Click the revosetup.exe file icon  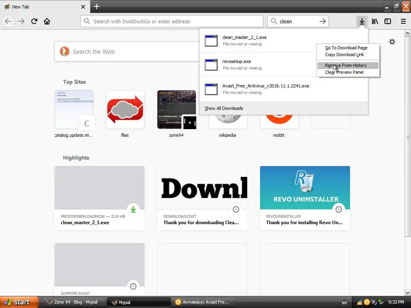pos(211,65)
